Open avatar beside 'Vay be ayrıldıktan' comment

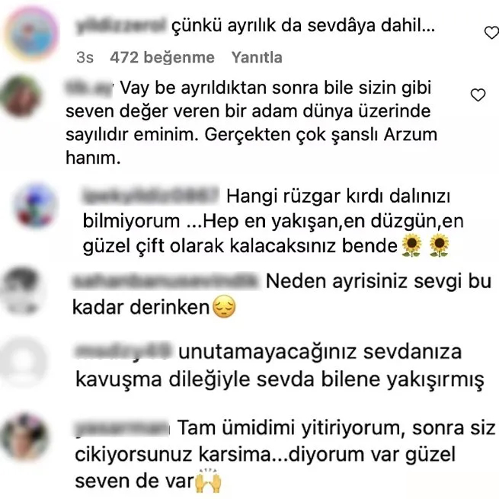21,95
